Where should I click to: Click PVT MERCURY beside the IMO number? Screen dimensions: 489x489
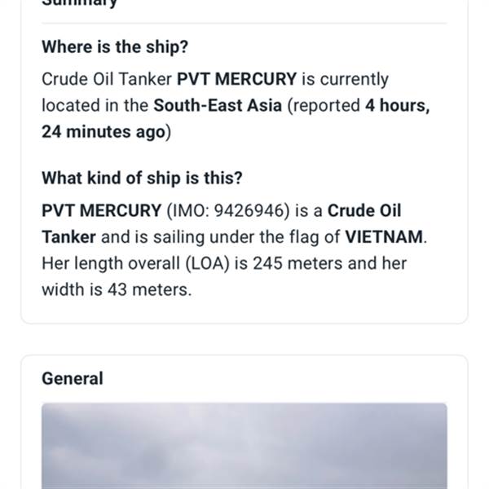(102, 210)
